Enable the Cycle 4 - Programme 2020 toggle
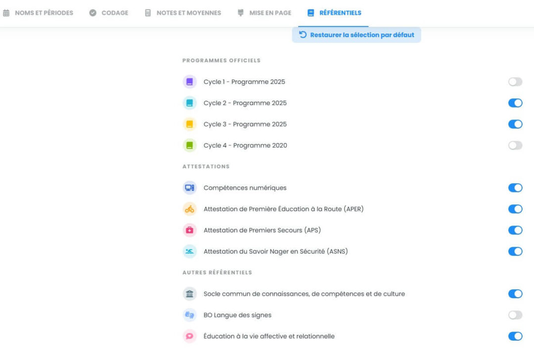Screen dimensions: 534x349 click(515, 146)
